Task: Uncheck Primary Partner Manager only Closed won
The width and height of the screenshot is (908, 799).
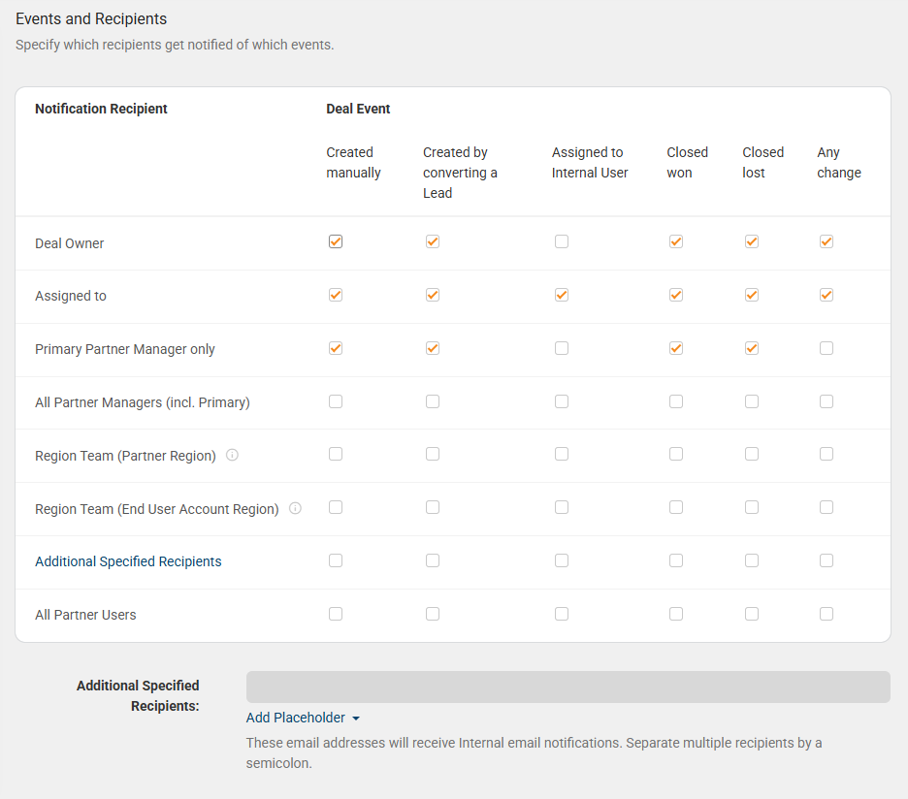Action: (676, 348)
